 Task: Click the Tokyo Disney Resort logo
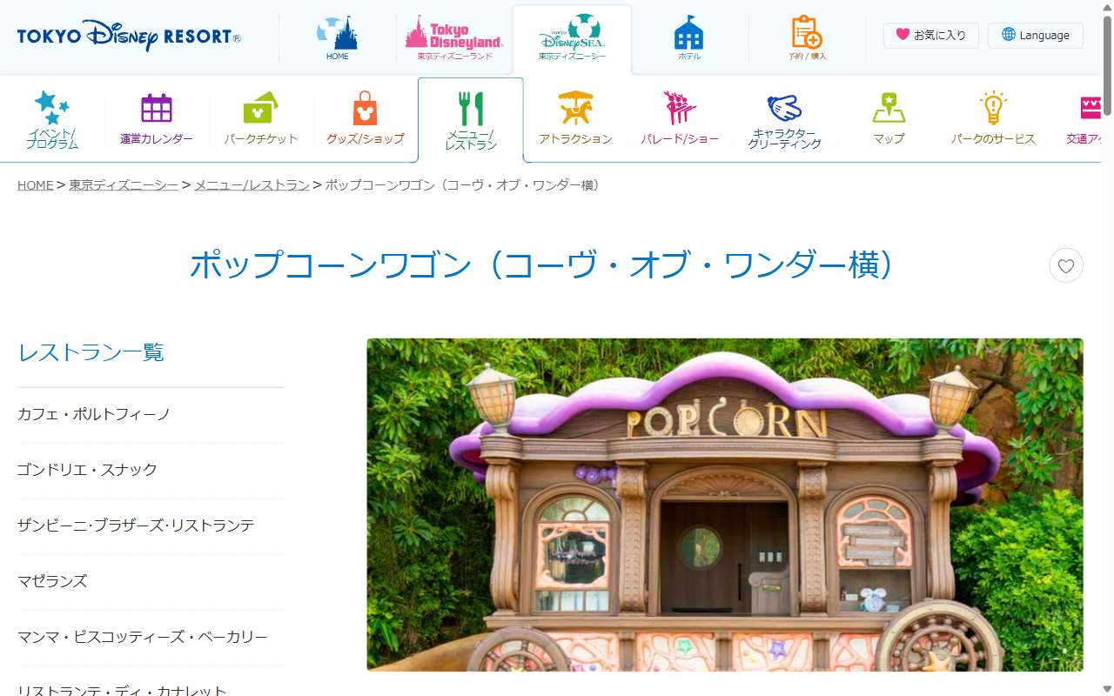click(x=129, y=36)
